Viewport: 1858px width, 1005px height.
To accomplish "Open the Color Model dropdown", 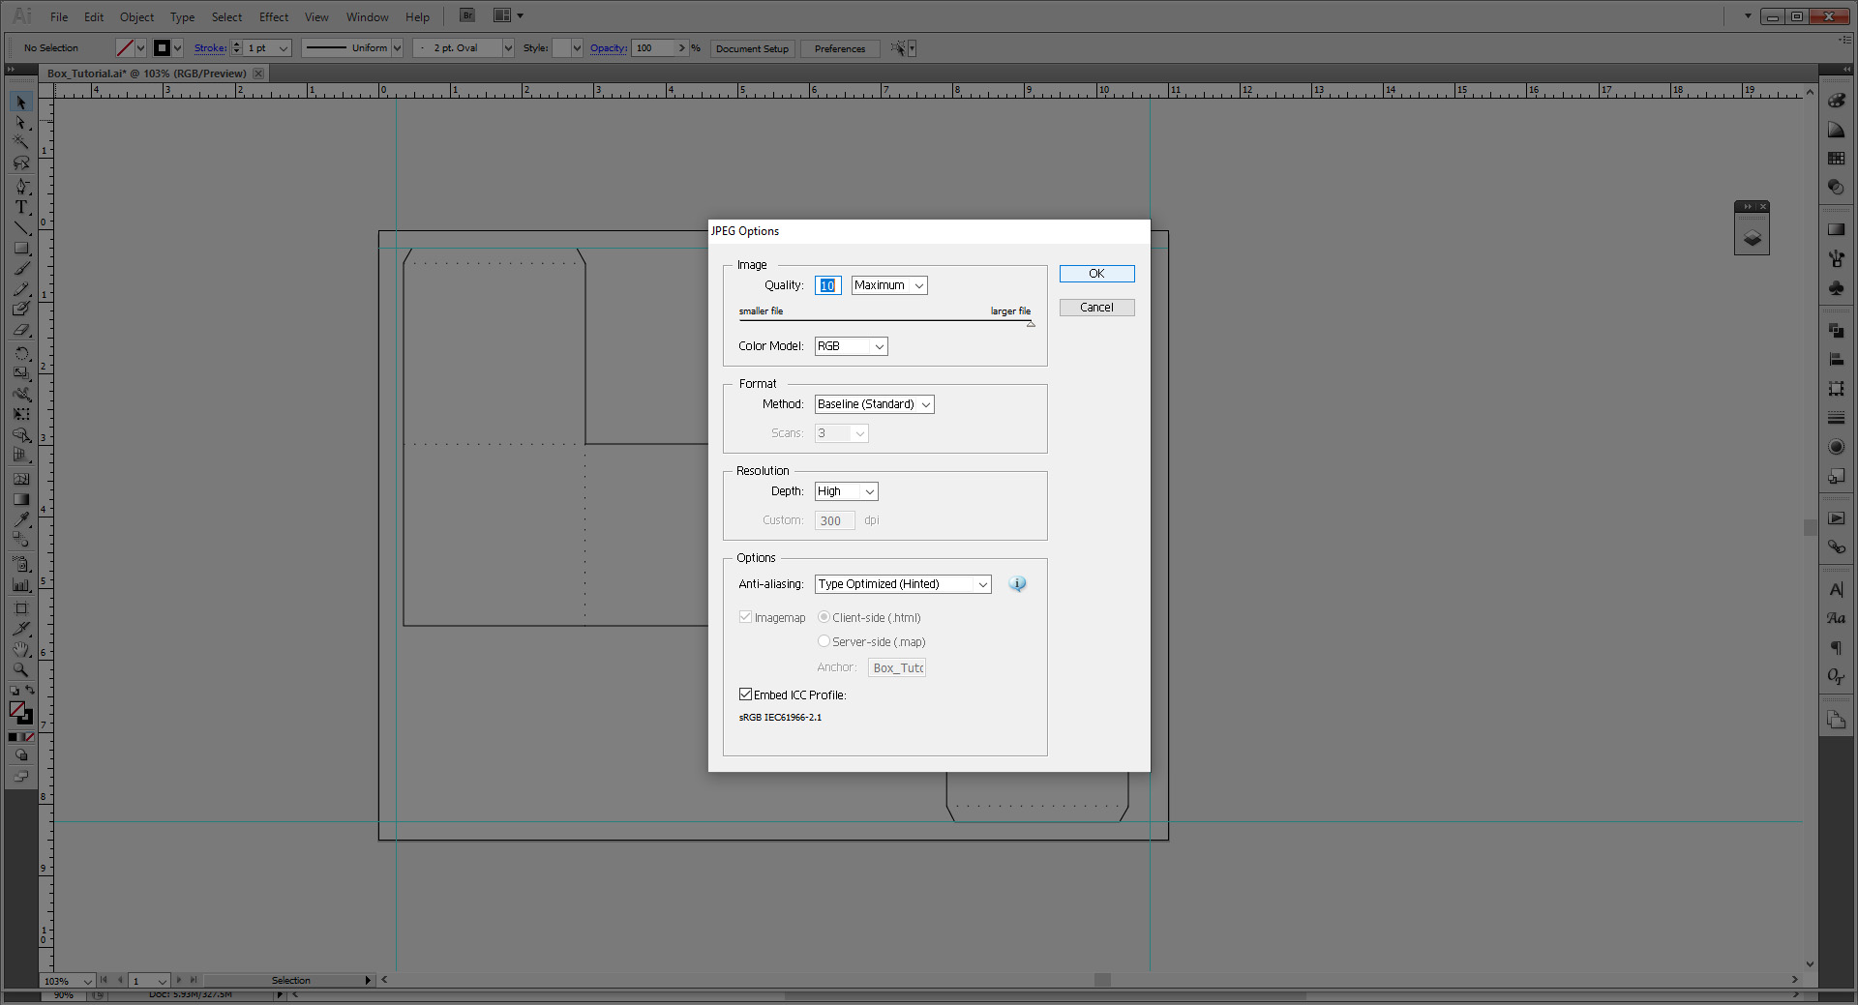I will click(x=878, y=345).
